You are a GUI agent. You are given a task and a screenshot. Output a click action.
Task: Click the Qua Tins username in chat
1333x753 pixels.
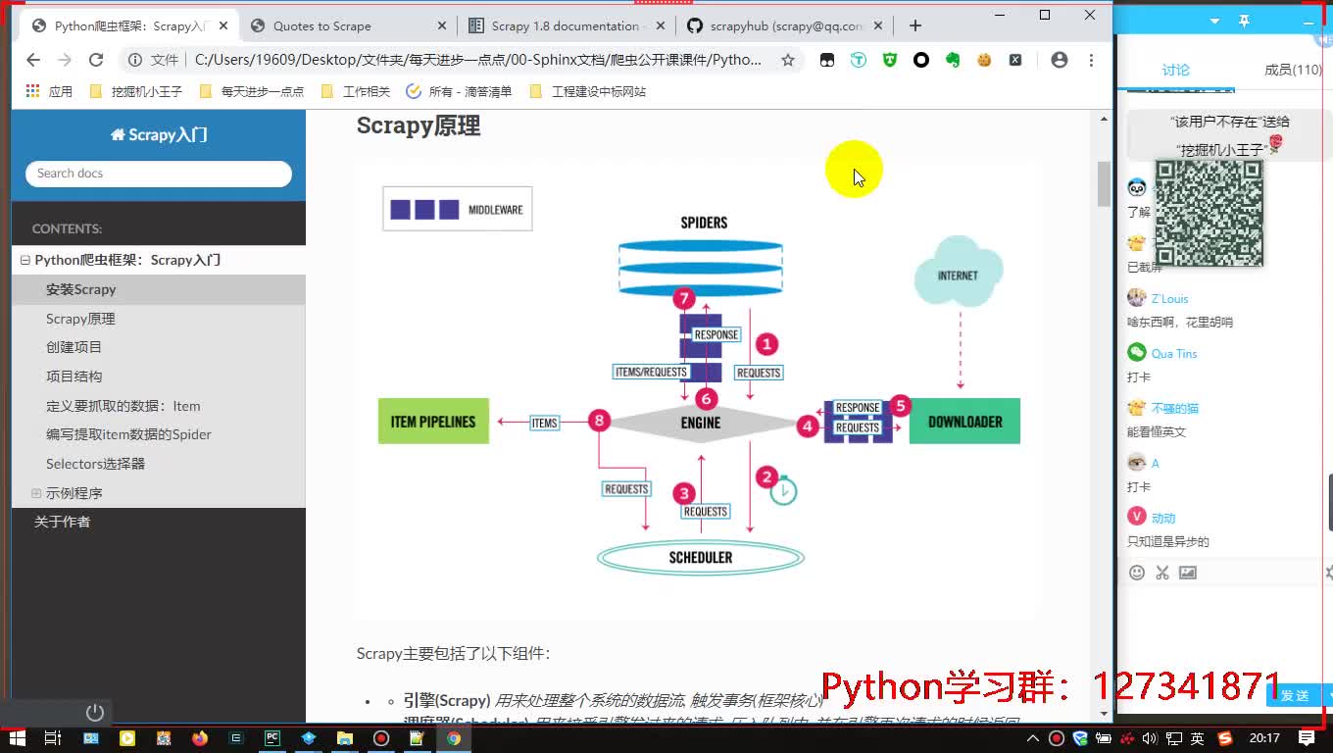point(1174,354)
